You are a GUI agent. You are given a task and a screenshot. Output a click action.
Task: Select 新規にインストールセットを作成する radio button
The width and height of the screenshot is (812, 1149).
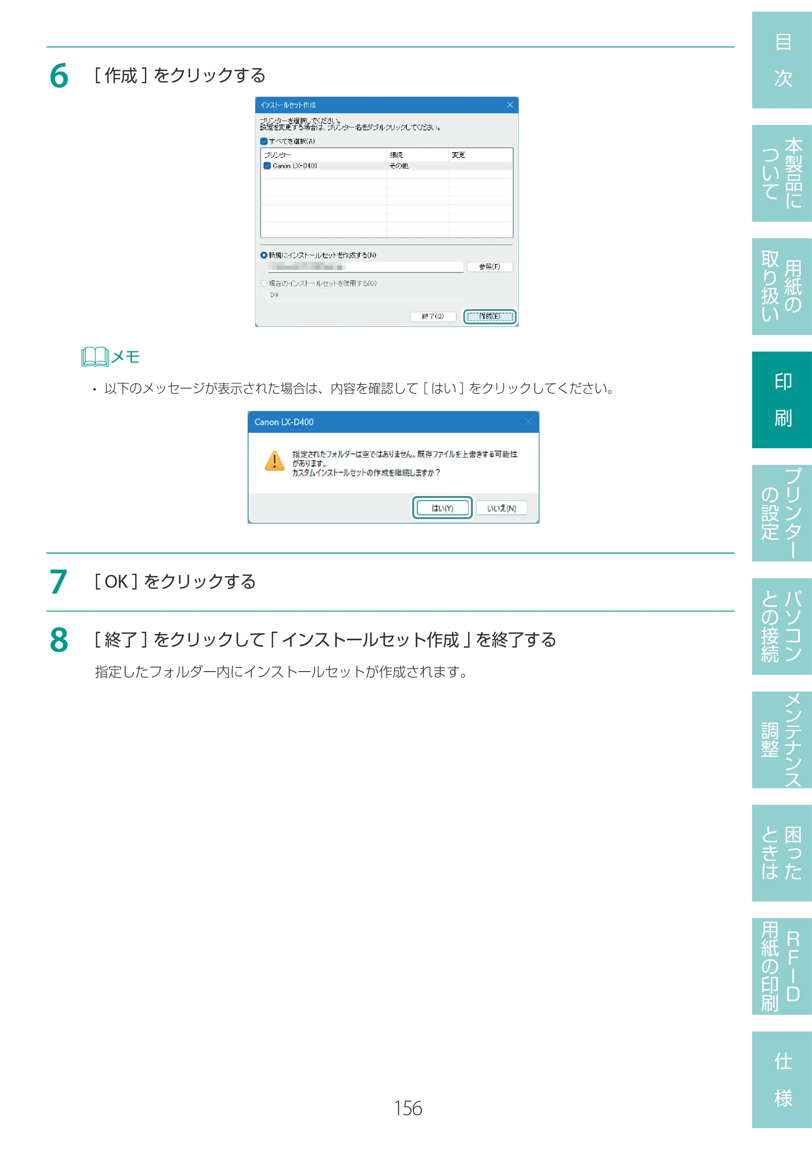(x=263, y=255)
